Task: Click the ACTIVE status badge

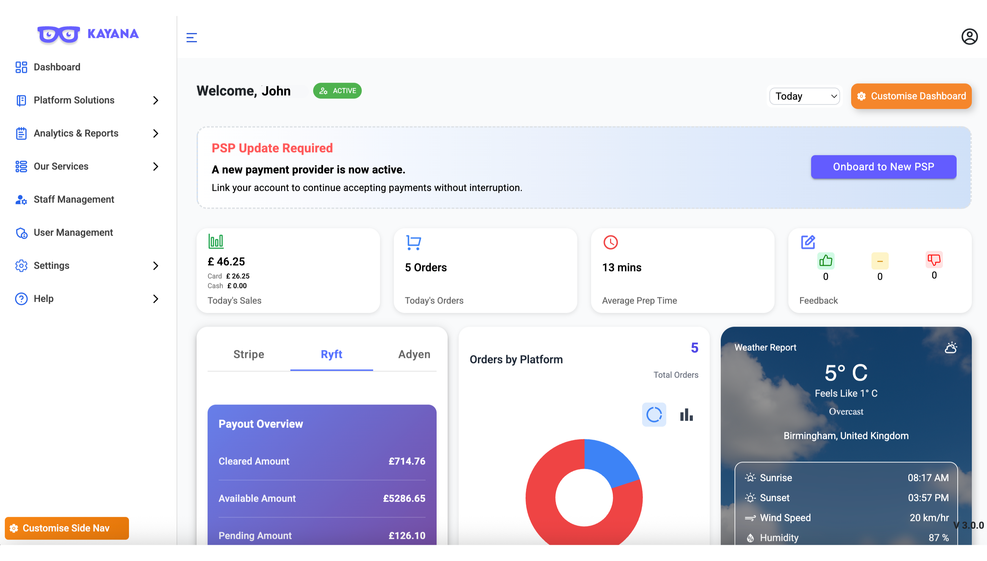Action: coord(337,91)
